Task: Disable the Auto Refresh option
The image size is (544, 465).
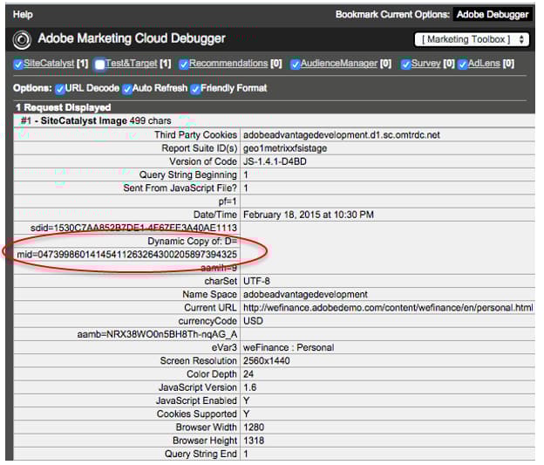Action: click(x=127, y=89)
